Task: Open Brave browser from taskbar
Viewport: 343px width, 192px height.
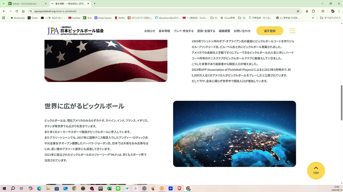Action: (x=179, y=188)
